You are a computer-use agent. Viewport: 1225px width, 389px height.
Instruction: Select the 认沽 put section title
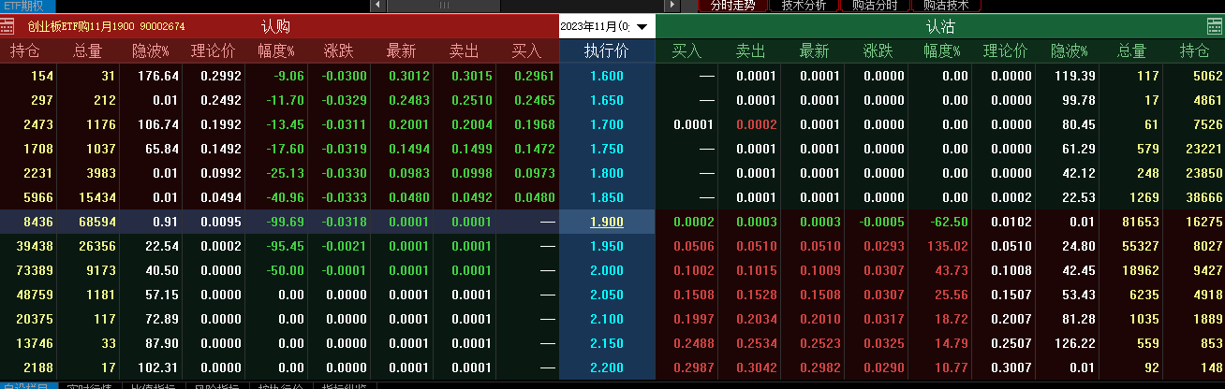pos(940,27)
